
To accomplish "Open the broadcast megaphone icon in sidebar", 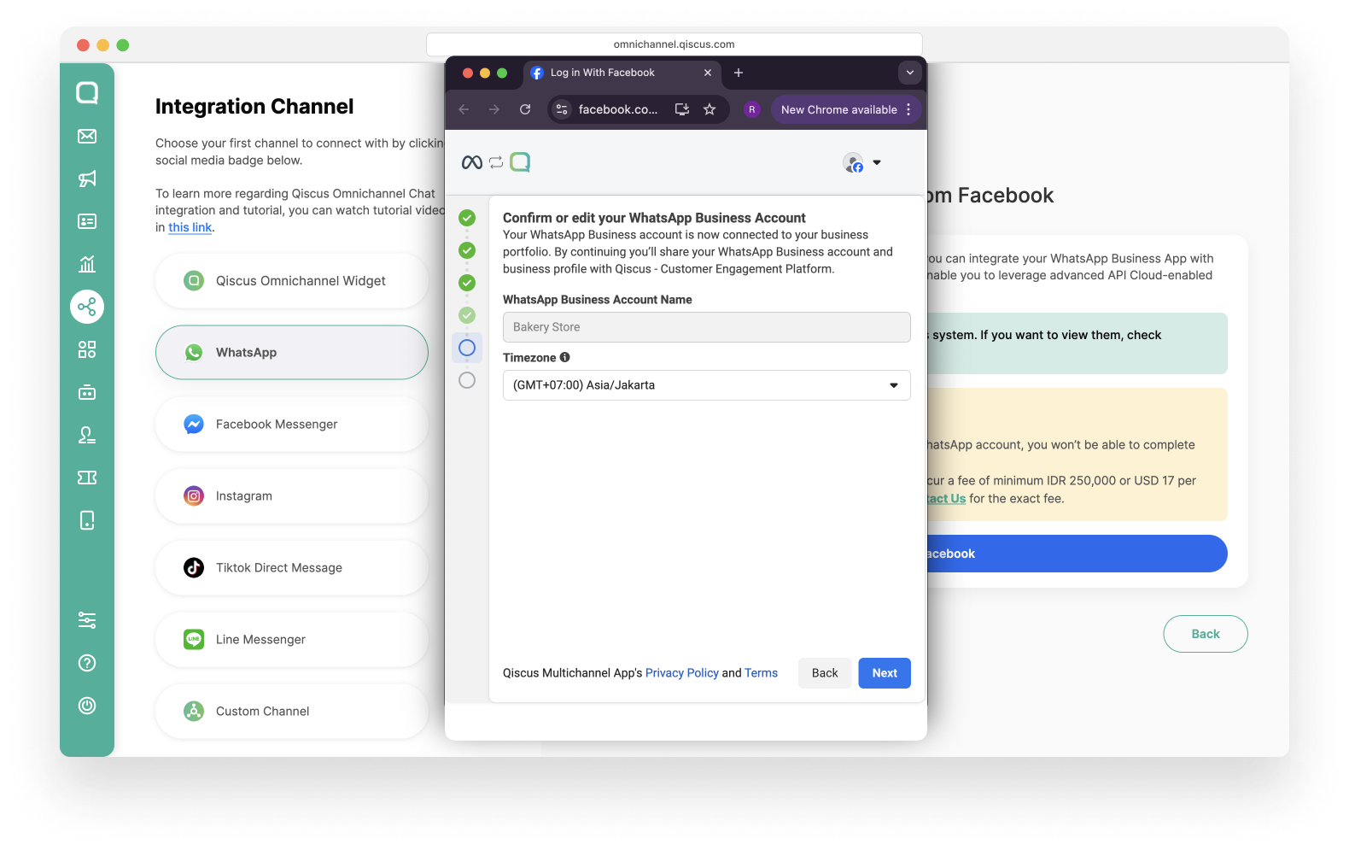I will pyautogui.click(x=87, y=179).
